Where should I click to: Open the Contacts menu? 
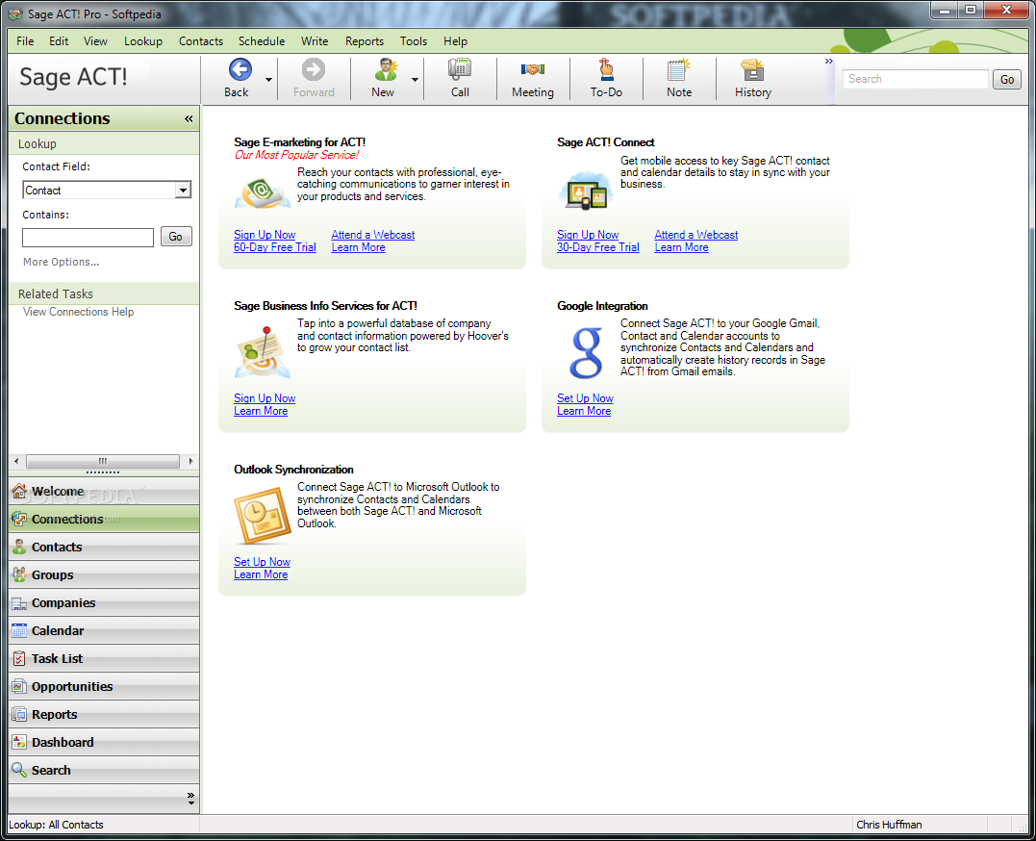click(x=201, y=41)
